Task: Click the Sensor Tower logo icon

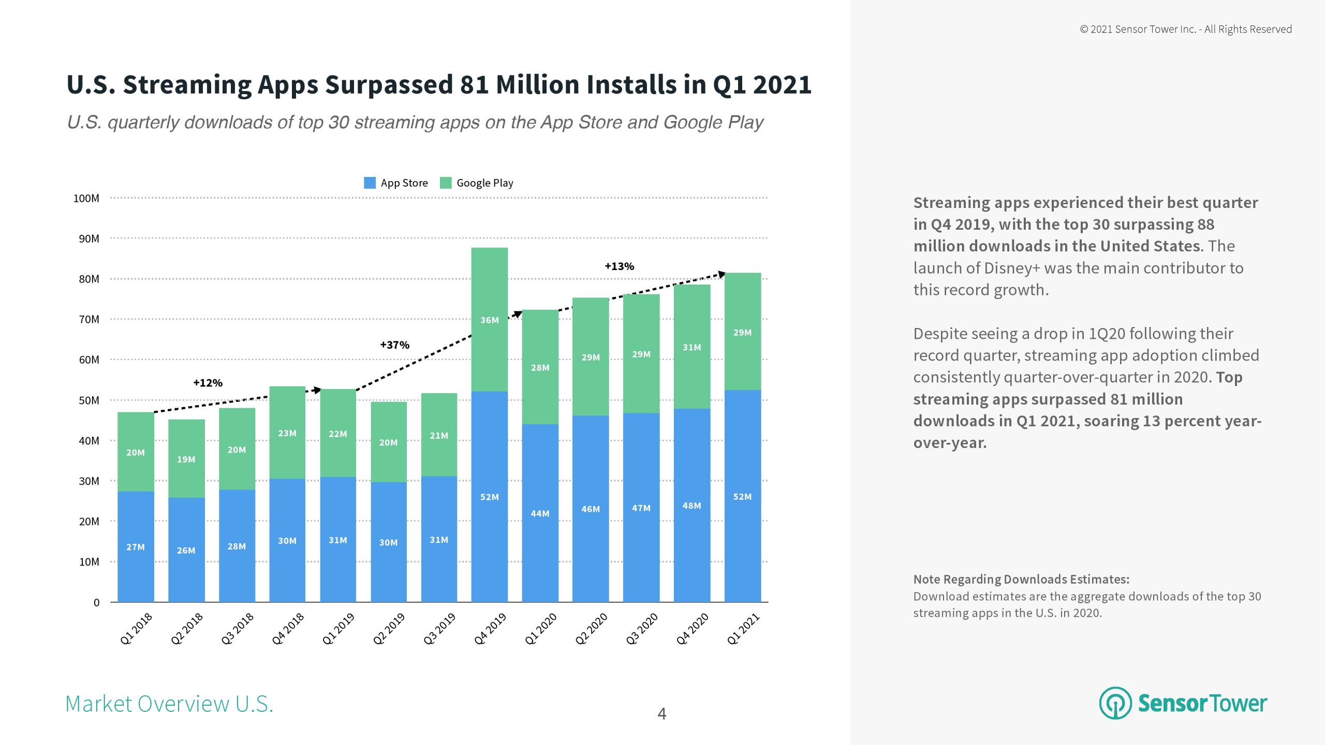Action: point(1115,703)
